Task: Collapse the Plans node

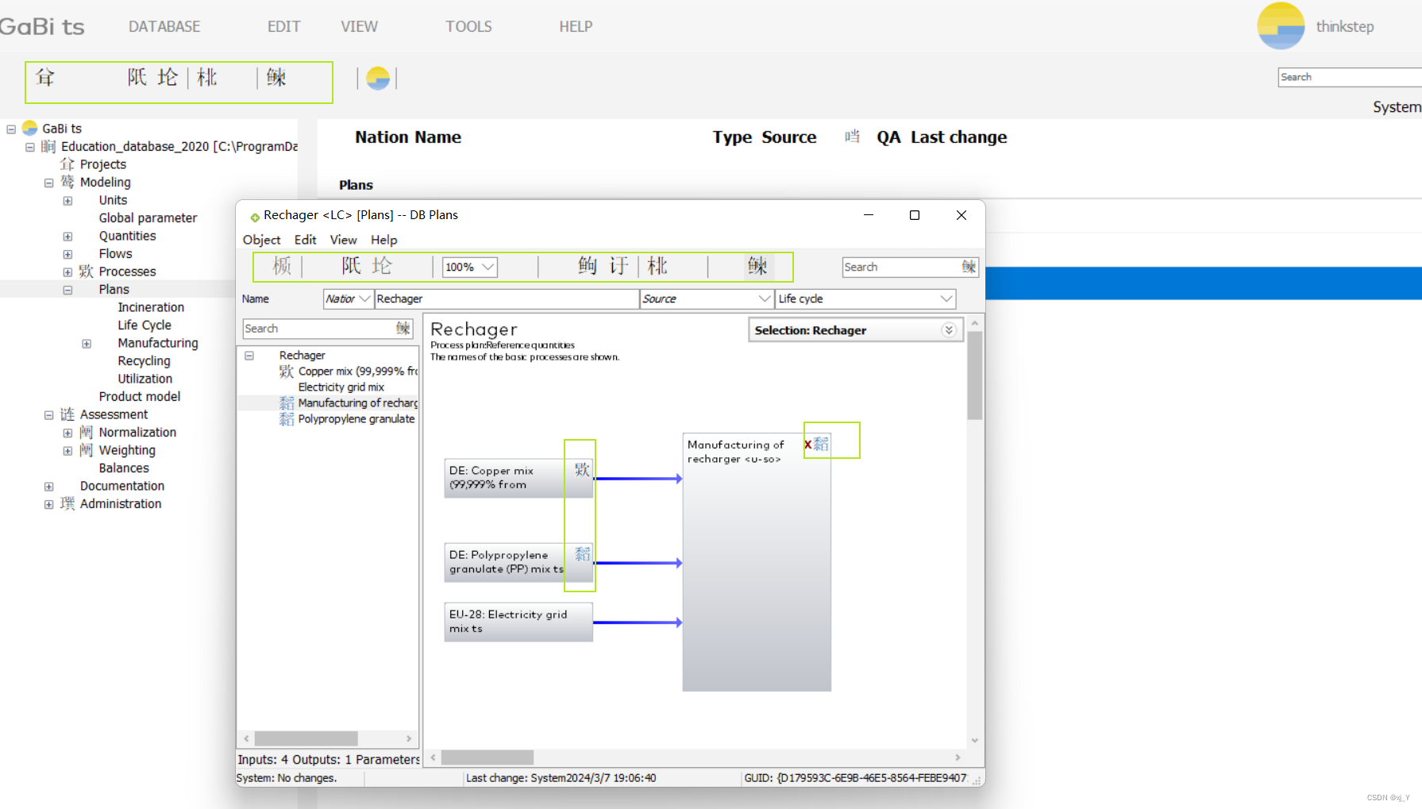Action: 67,290
